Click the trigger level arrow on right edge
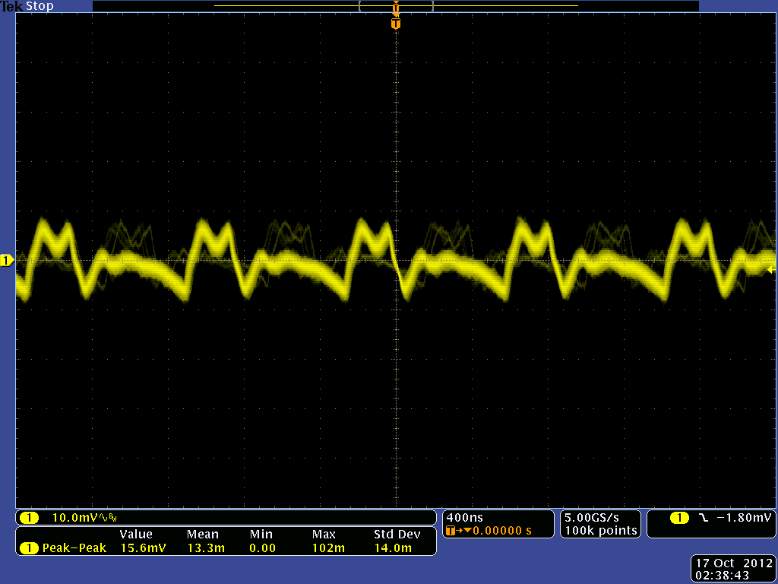The width and height of the screenshot is (778, 584). point(770,270)
